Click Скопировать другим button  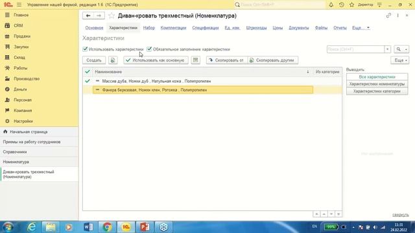point(273,60)
